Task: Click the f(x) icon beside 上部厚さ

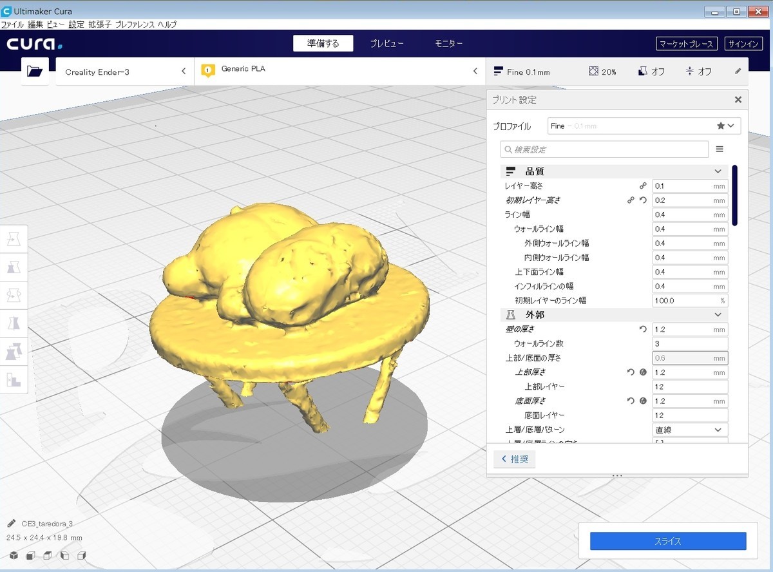Action: [643, 372]
